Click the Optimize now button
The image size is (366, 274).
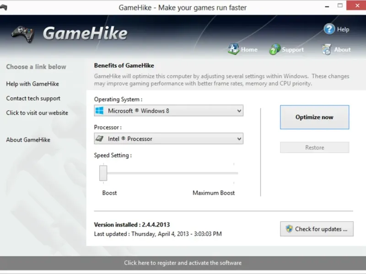[314, 117]
